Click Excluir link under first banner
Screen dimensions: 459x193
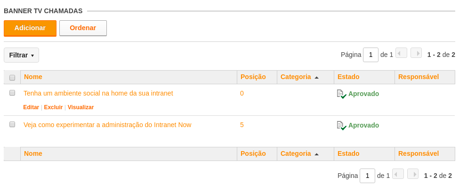coord(53,107)
